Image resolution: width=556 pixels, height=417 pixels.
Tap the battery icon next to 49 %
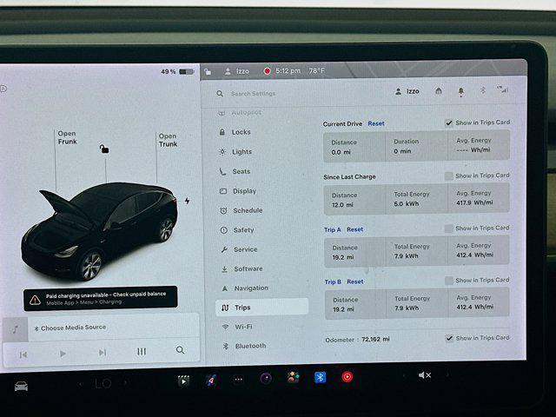point(186,71)
